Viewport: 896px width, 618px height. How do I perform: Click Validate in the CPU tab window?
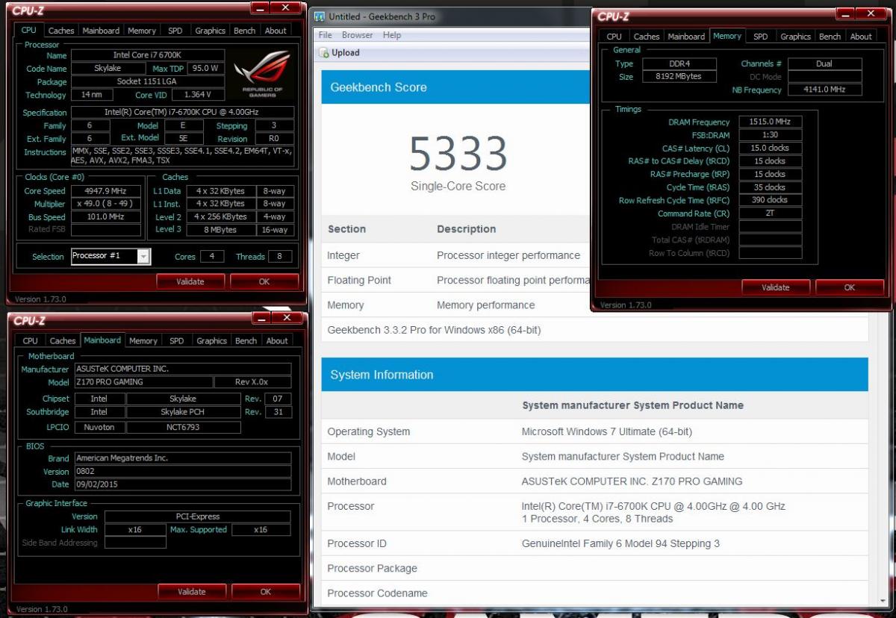[190, 281]
